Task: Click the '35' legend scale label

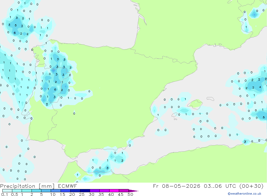Action: [x=101, y=194]
